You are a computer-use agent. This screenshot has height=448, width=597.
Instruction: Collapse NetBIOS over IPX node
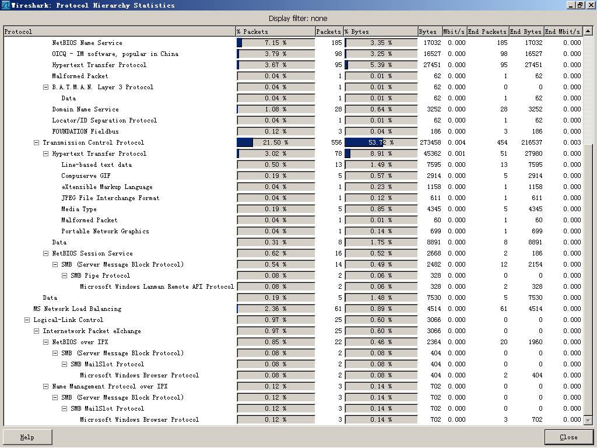[45, 342]
